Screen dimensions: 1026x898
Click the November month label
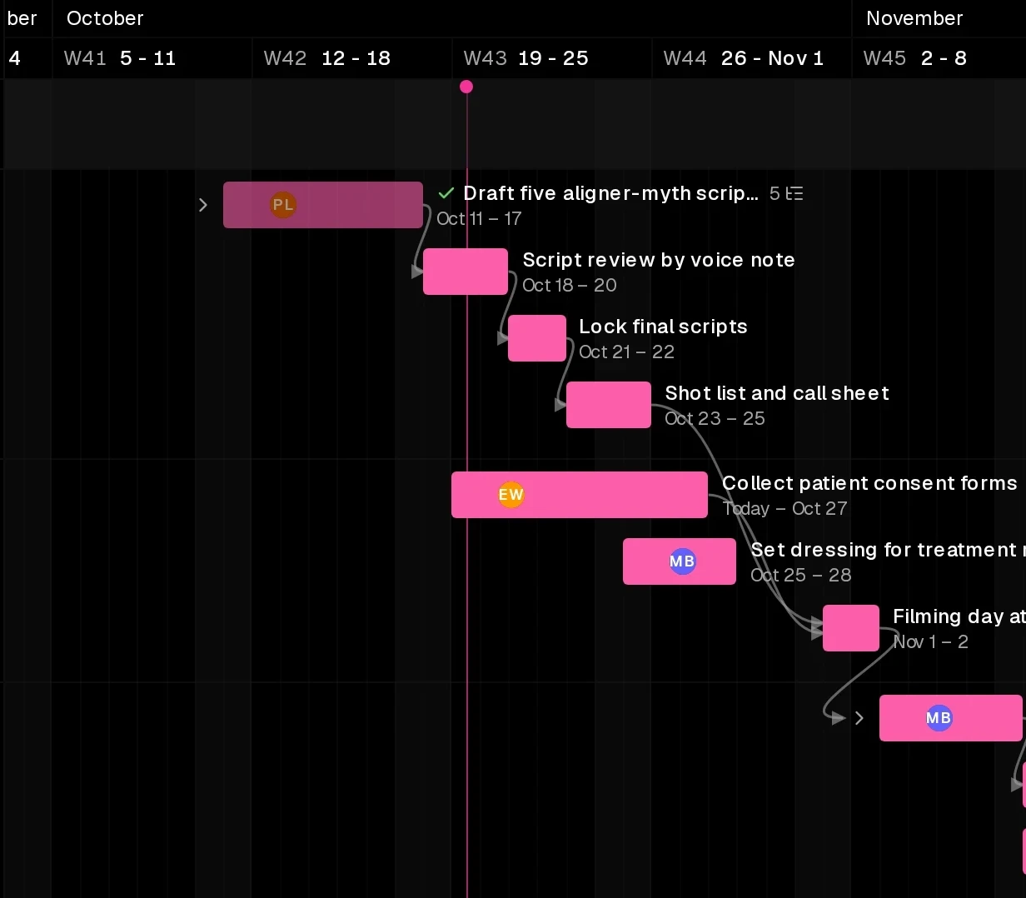tap(914, 18)
